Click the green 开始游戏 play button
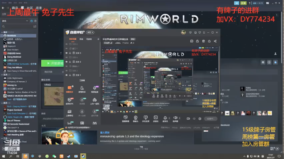 (x=52, y=63)
